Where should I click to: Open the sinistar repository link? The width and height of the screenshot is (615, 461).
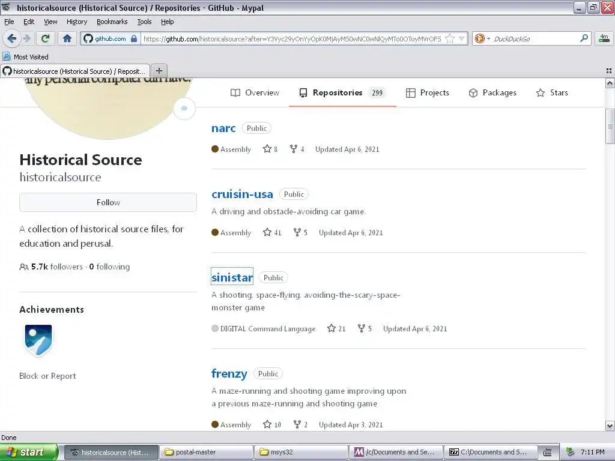(x=232, y=277)
